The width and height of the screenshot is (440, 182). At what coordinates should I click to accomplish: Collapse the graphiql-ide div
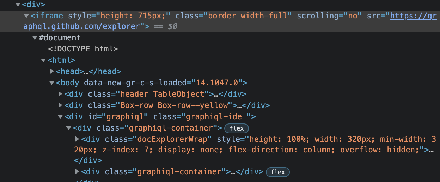click(x=60, y=117)
